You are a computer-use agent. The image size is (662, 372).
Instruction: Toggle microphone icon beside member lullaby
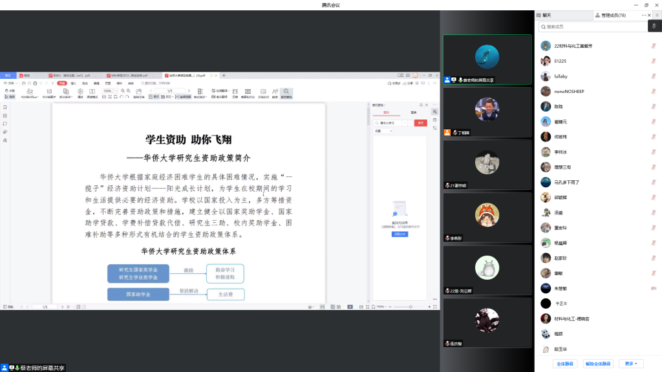coord(654,76)
